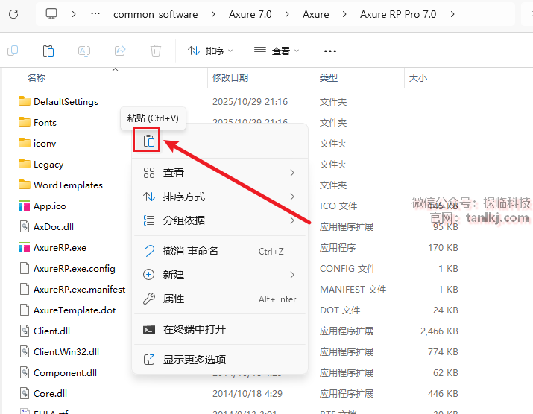Click the delete trash icon in toolbar

(156, 51)
